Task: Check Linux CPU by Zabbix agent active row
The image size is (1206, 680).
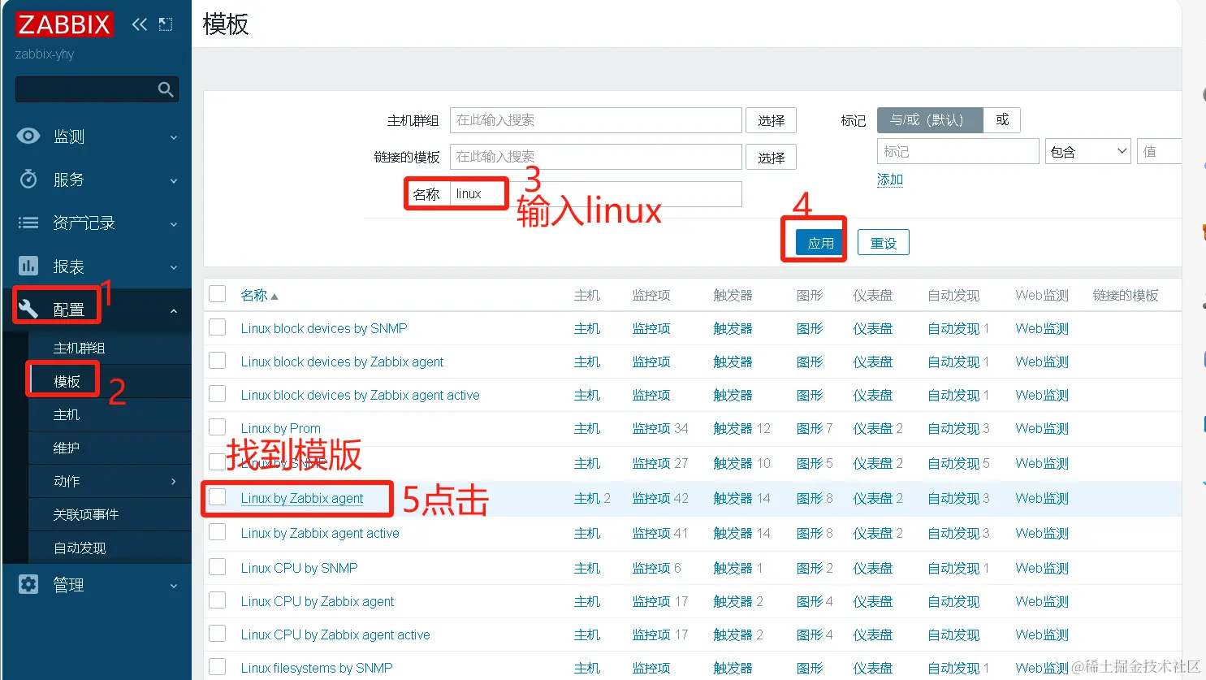Action: point(218,633)
